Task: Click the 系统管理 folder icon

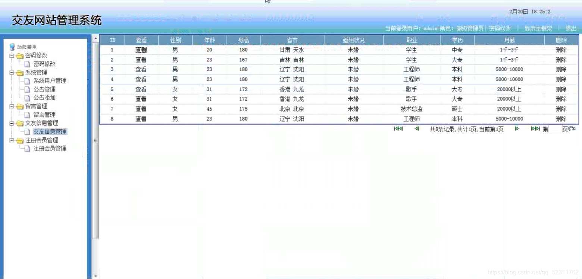Action: click(20, 73)
